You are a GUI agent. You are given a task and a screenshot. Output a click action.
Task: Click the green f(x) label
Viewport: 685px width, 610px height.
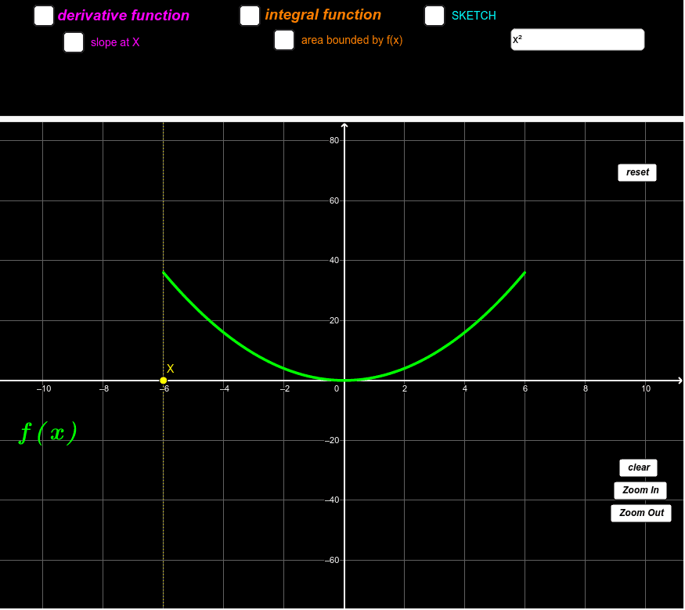[x=48, y=432]
